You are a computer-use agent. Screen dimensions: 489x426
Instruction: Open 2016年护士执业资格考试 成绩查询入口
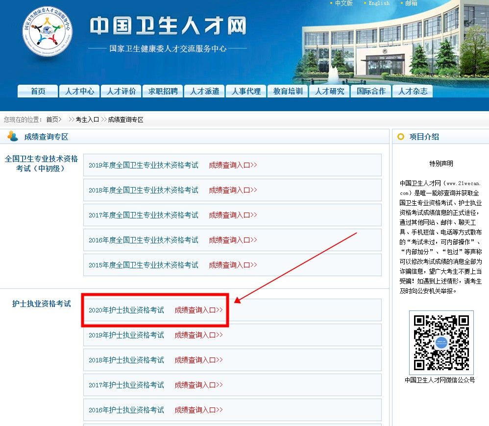(x=198, y=410)
